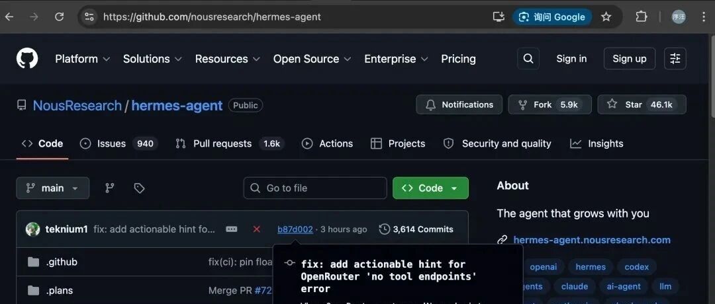Click the openai topic tag
This screenshot has height=304, width=715.
[x=543, y=267]
